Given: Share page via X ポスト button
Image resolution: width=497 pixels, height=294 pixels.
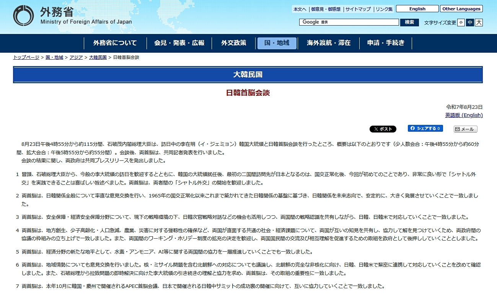Looking at the screenshot, I should click(383, 129).
